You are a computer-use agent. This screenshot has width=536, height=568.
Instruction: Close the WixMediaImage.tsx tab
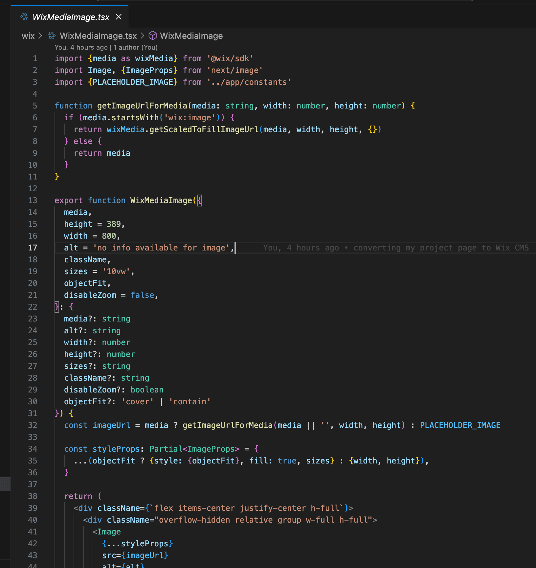point(119,17)
